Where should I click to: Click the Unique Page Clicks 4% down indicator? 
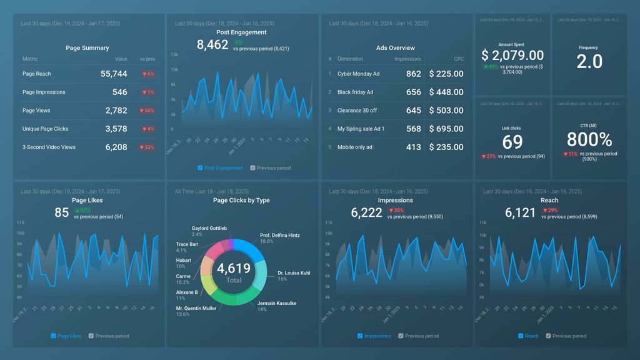[147, 129]
